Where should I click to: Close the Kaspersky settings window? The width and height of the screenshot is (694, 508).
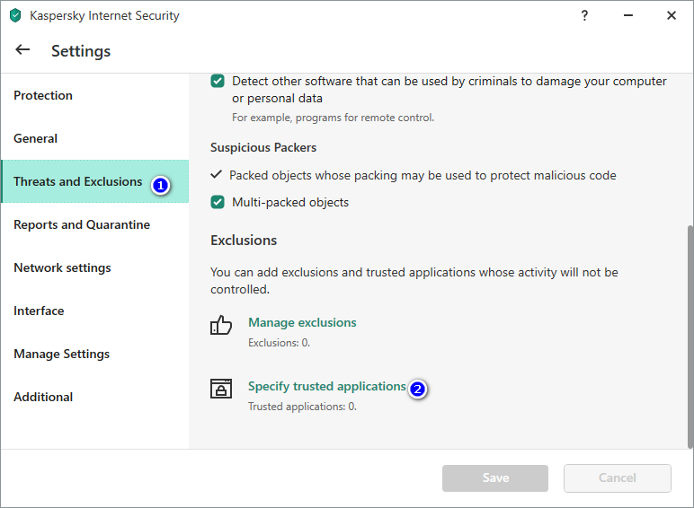coord(671,15)
